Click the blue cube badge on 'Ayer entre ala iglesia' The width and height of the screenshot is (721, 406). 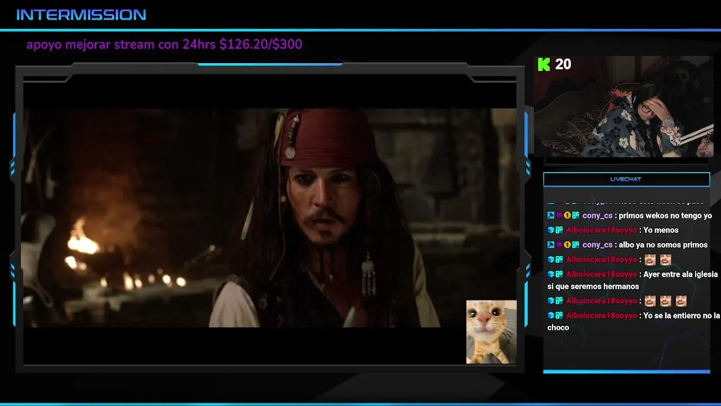(x=551, y=274)
